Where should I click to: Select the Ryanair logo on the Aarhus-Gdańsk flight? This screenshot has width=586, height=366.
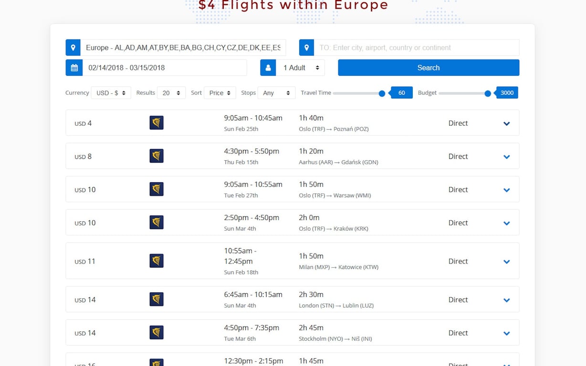[156, 156]
